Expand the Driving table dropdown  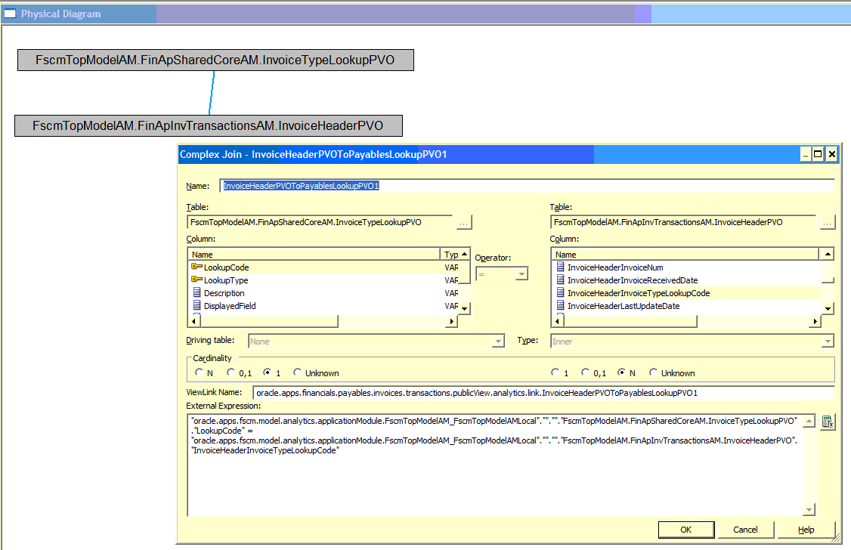coord(497,340)
